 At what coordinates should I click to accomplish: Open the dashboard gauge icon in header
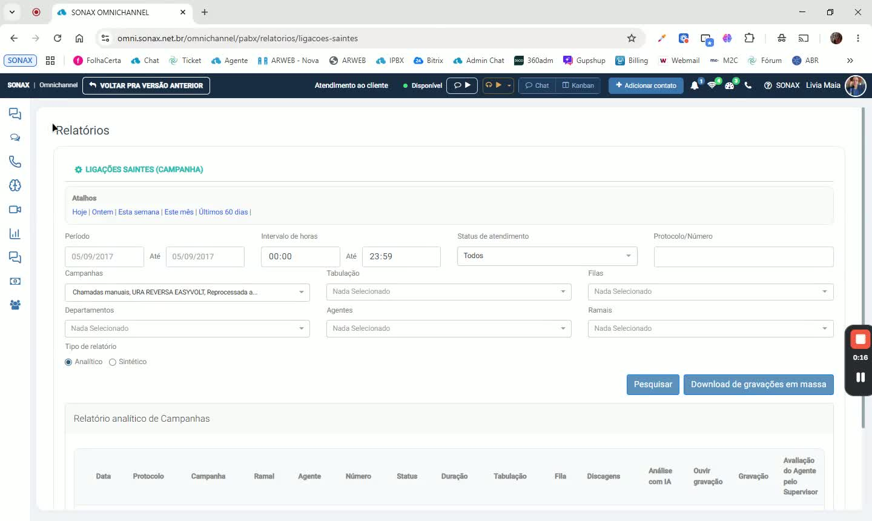tap(730, 85)
